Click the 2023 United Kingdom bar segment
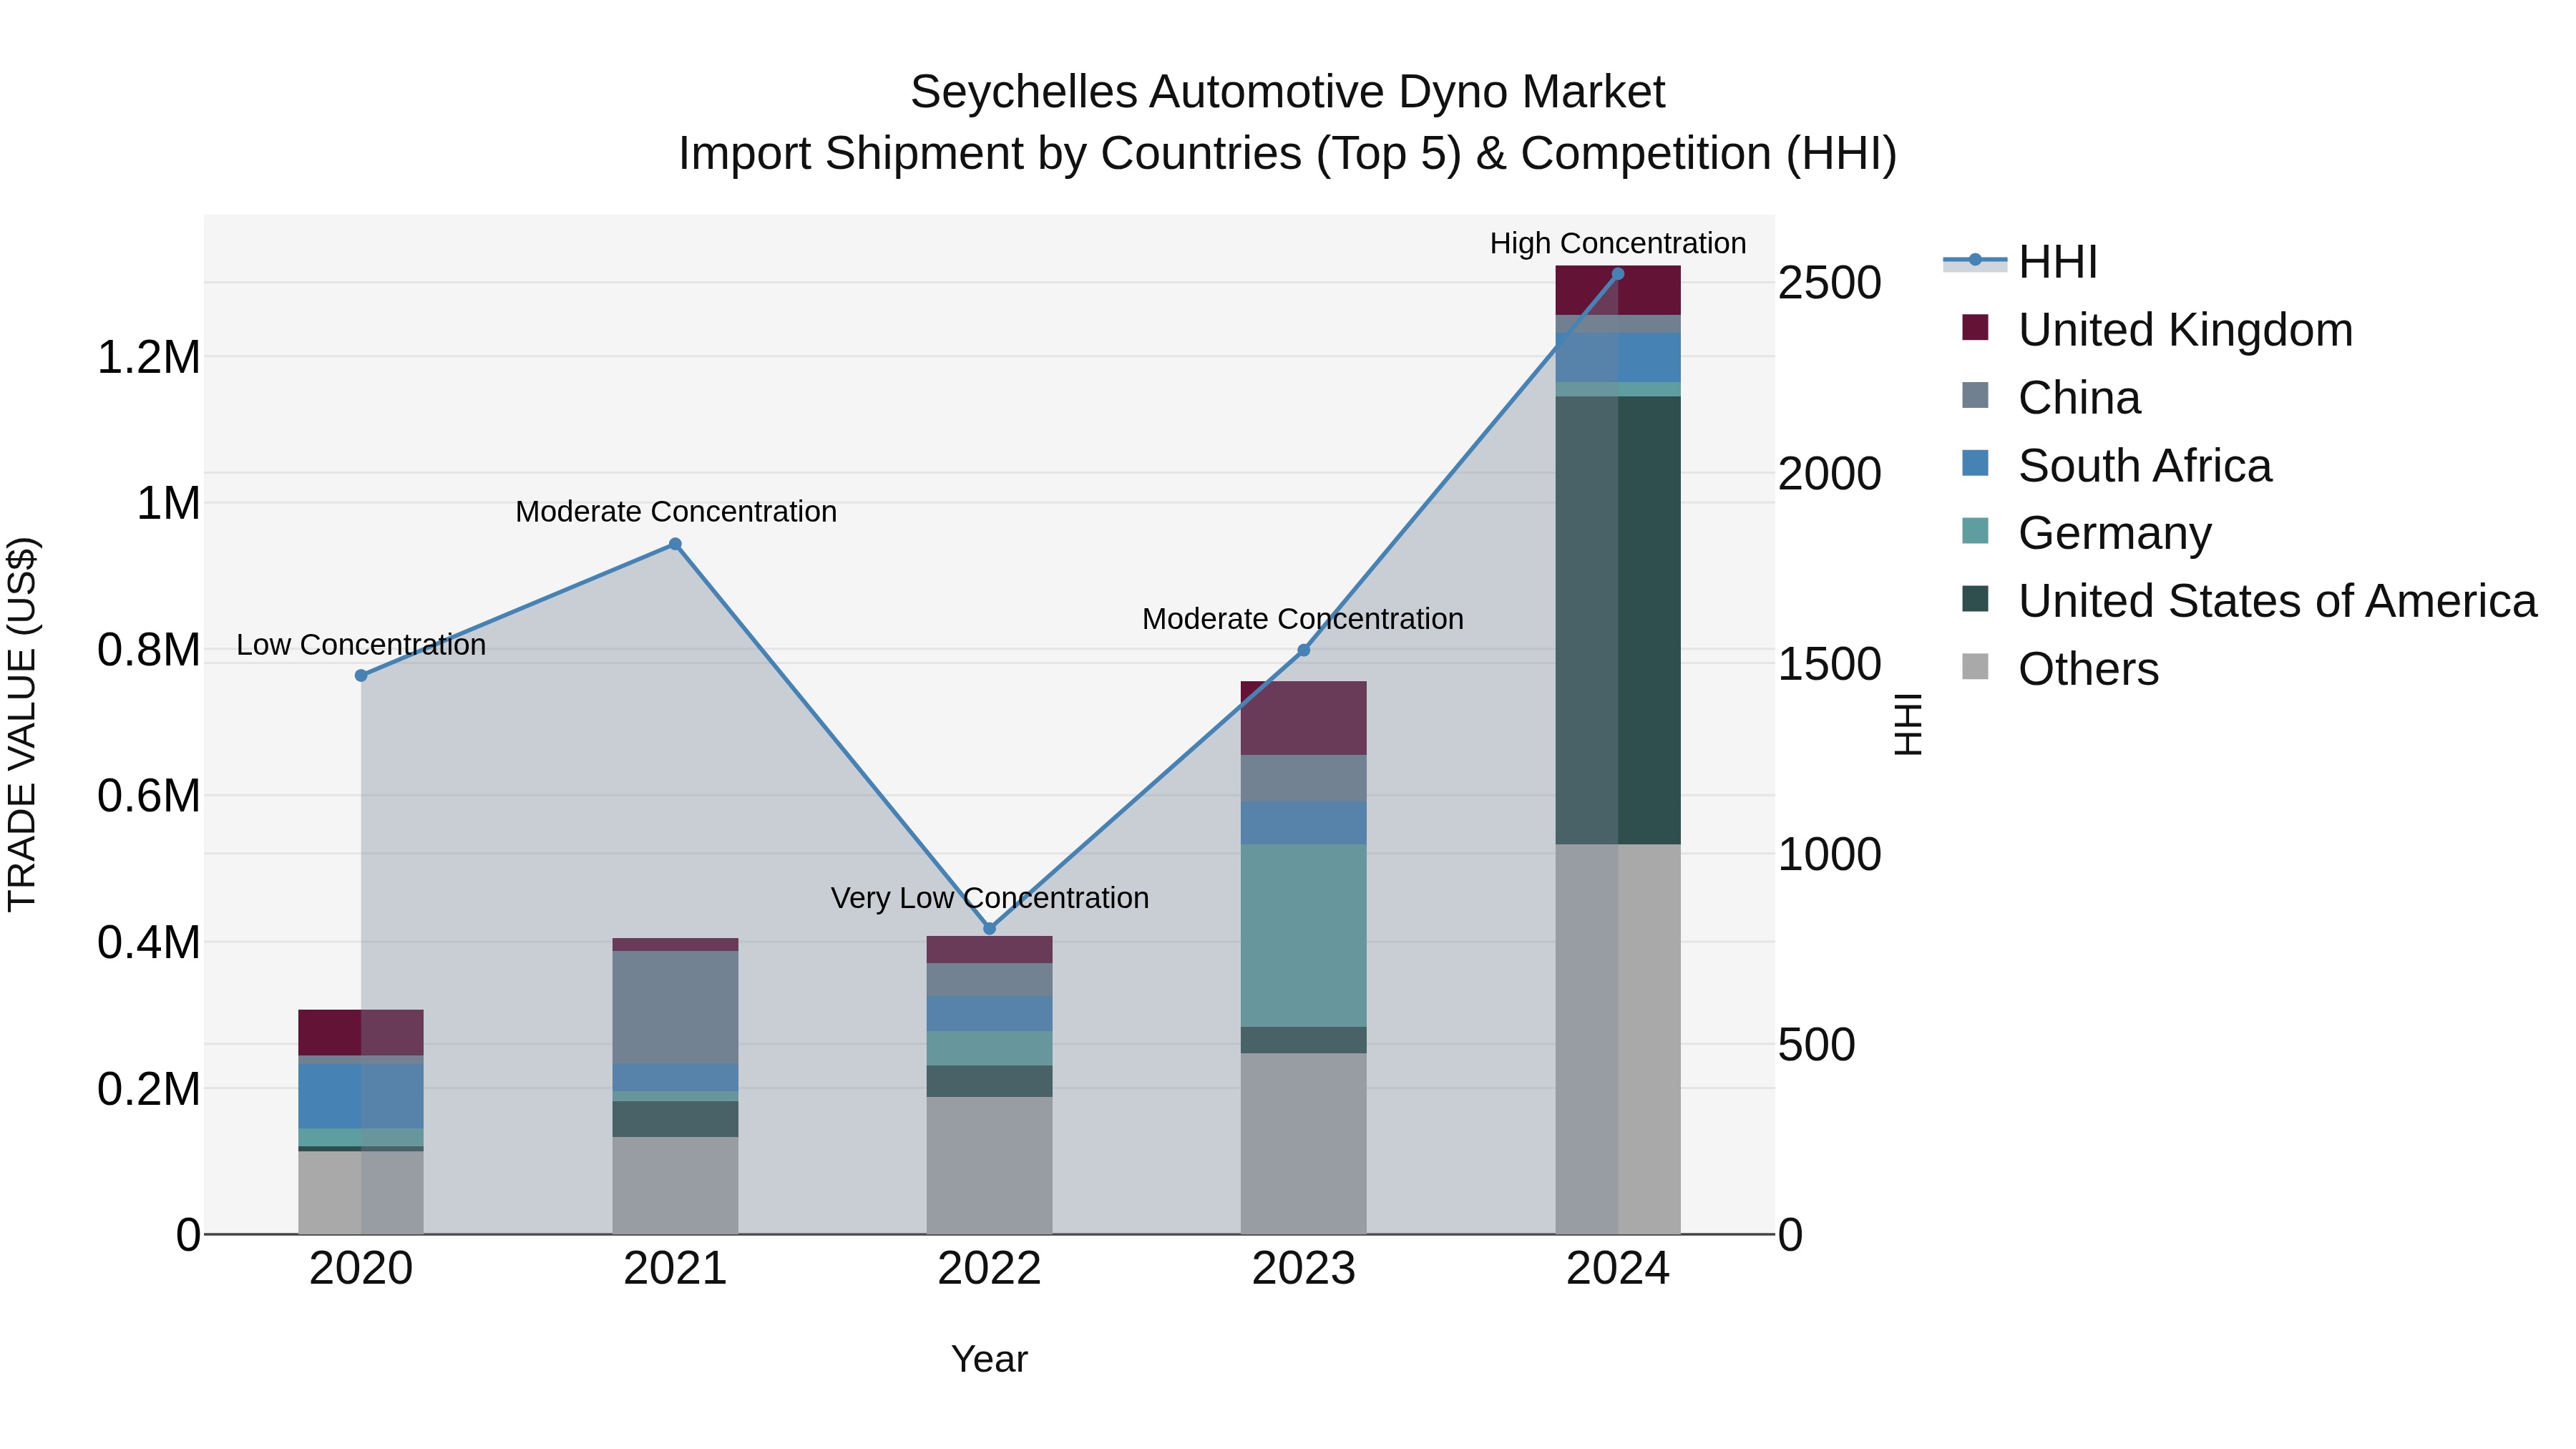 (1303, 718)
